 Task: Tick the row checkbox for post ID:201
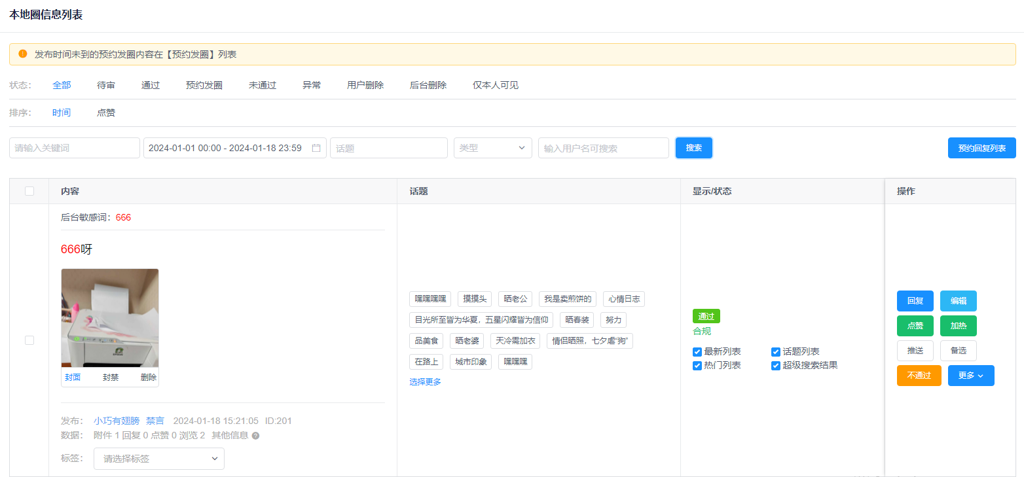coord(29,340)
